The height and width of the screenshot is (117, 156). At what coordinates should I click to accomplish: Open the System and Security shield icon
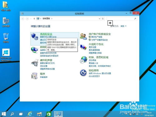35,37
